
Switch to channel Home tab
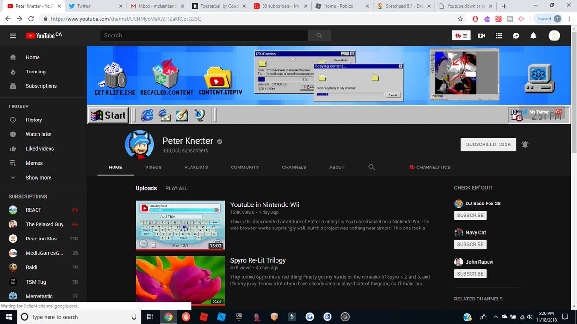(x=115, y=167)
